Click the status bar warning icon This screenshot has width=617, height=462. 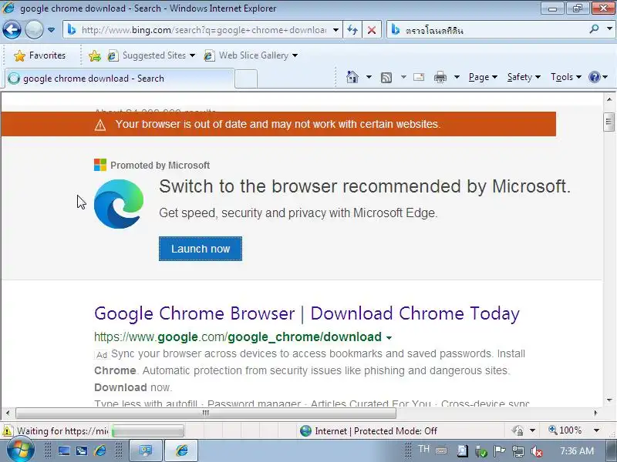[8, 431]
